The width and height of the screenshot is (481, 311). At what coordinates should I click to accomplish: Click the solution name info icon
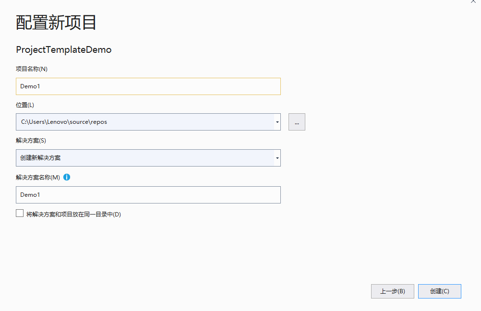click(67, 177)
